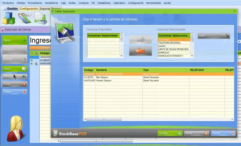Open the Calendario menu
Screen dimensions: 241x146
[119, 3]
